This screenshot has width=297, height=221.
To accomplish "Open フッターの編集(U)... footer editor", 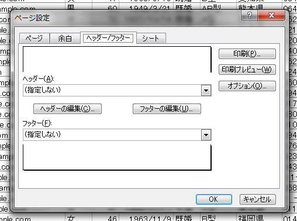I will click(167, 109).
